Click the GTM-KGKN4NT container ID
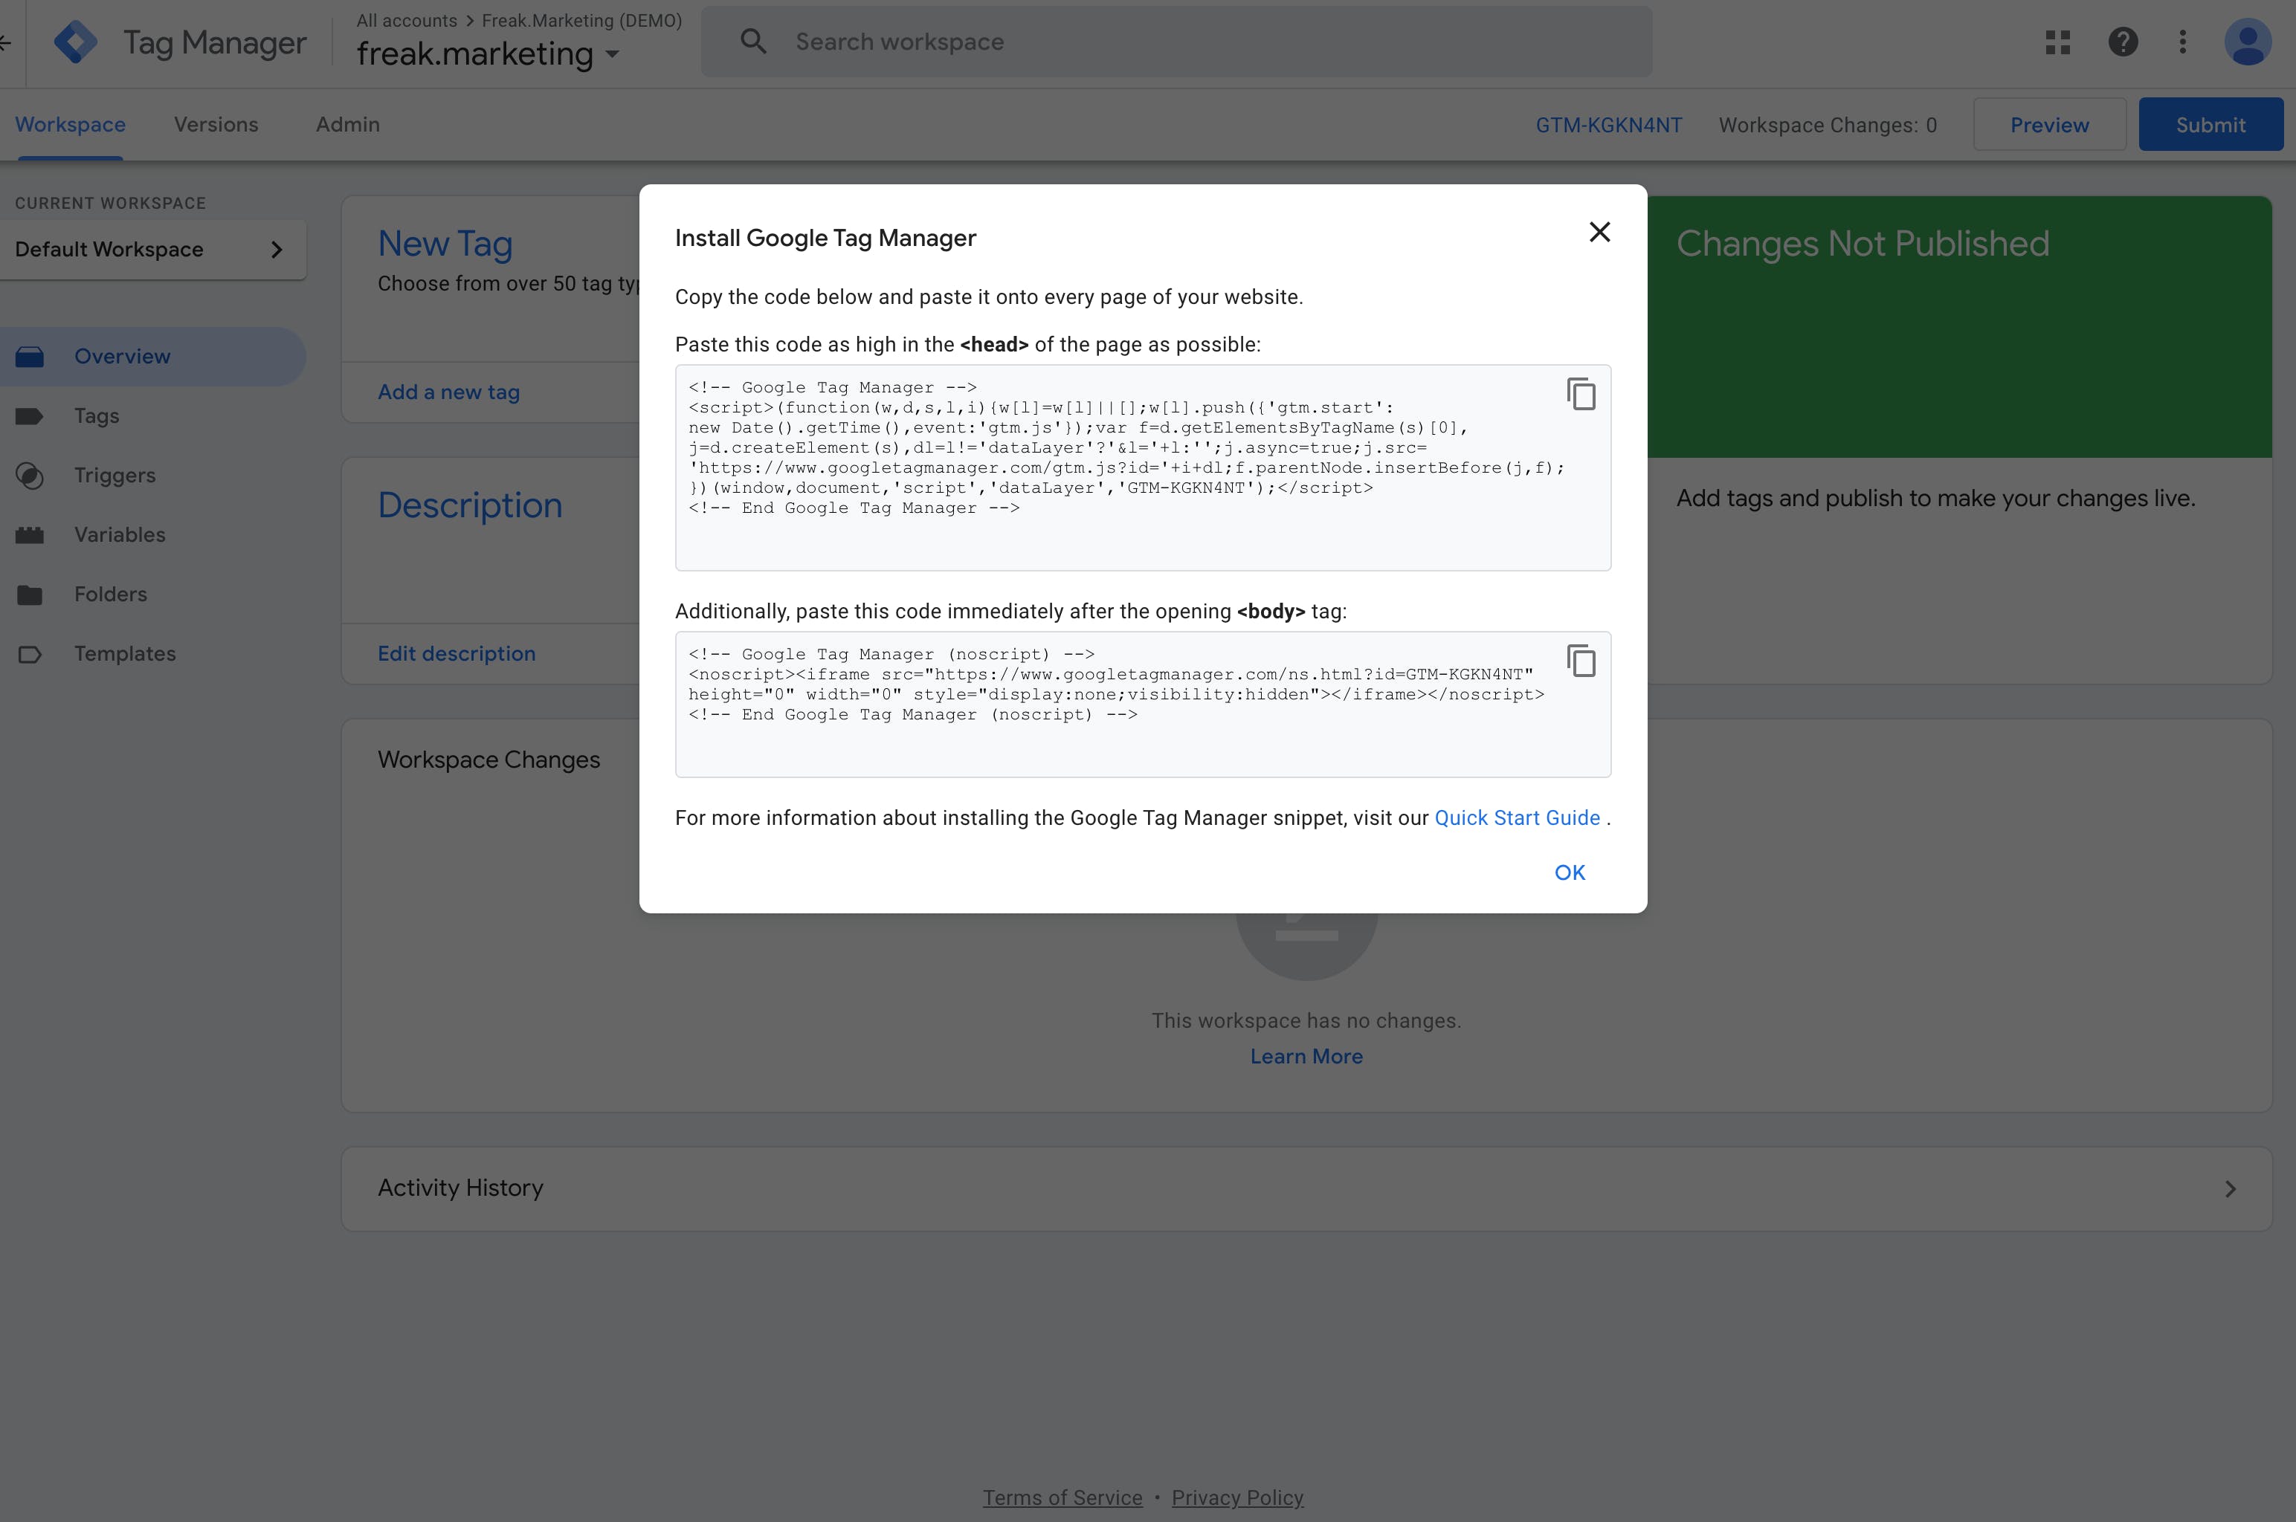Screen dimensions: 2296x1522 point(1607,125)
